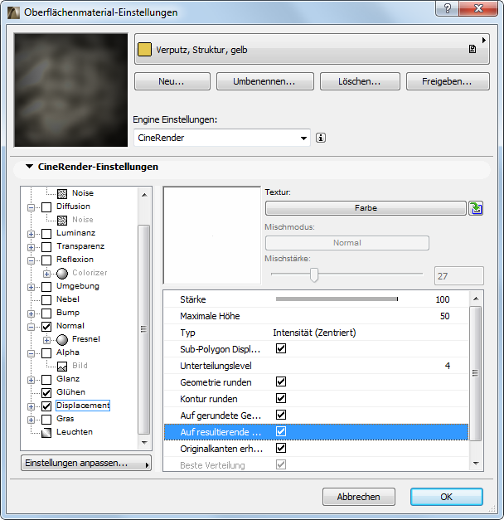Image resolution: width=504 pixels, height=520 pixels.
Task: Click Abbrechen to cancel
Action: [x=358, y=497]
